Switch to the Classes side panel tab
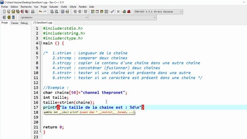Image resolution: width=247 pixels, height=139 pixels. [x=15, y=23]
